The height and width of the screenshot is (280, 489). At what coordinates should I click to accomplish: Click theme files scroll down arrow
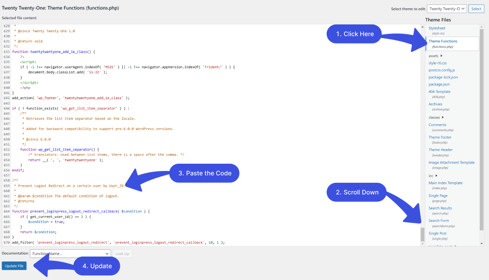[x=482, y=243]
